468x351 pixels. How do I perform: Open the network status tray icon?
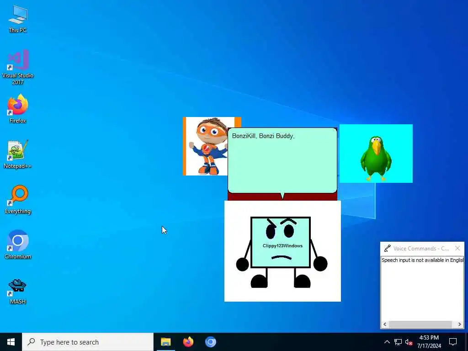click(x=398, y=342)
